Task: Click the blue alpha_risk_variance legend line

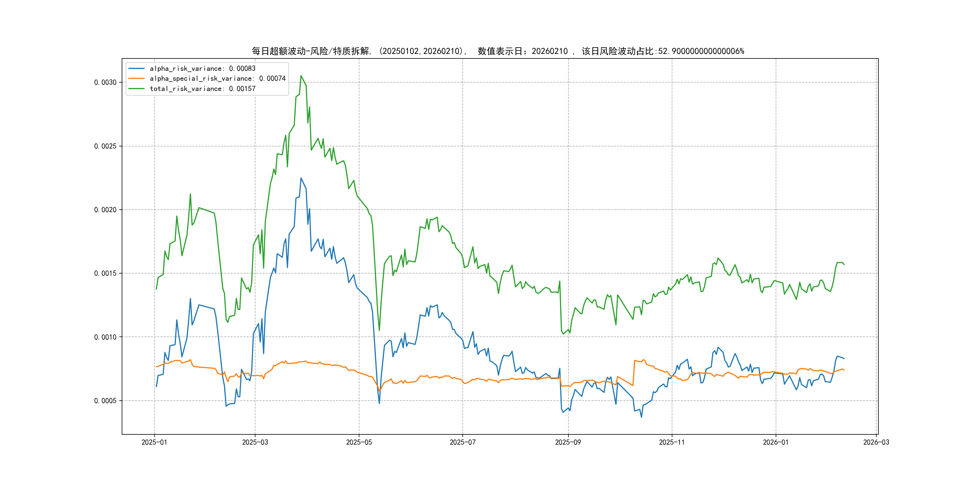Action: tap(136, 69)
